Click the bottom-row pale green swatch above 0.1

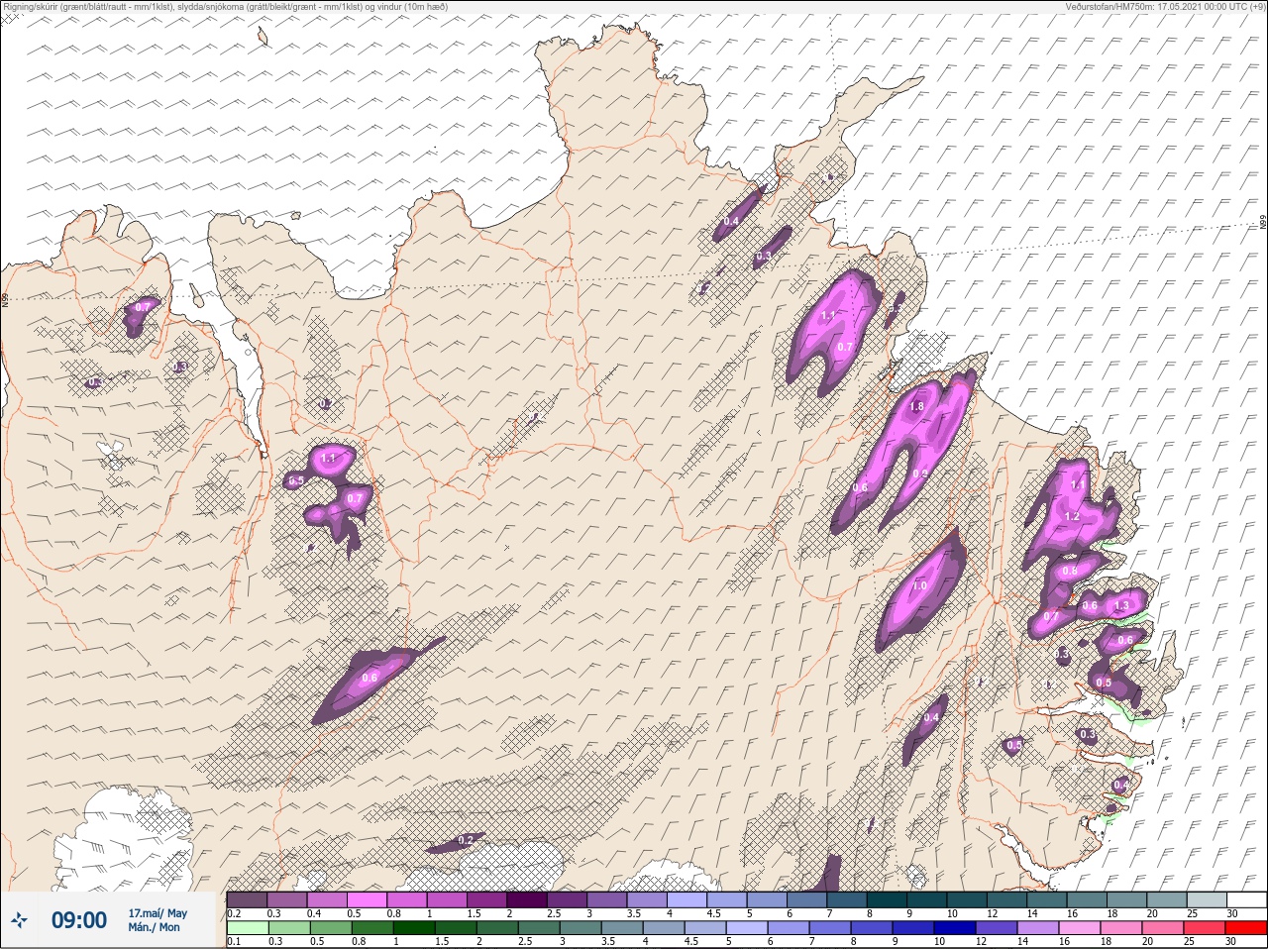tap(249, 928)
